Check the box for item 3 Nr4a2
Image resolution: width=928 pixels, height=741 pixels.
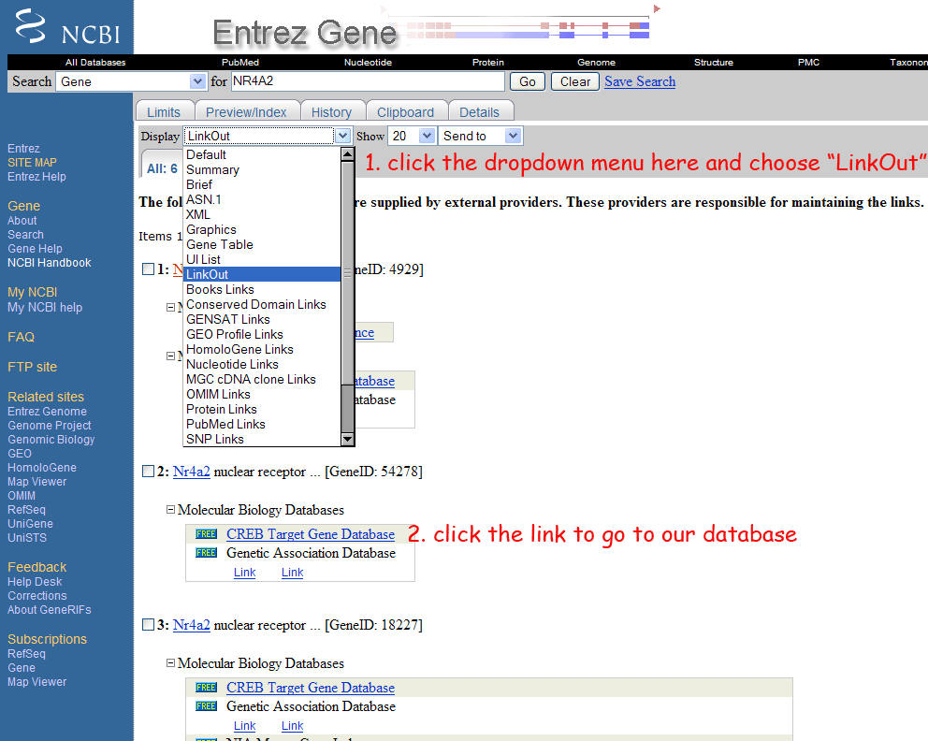pyautogui.click(x=148, y=624)
